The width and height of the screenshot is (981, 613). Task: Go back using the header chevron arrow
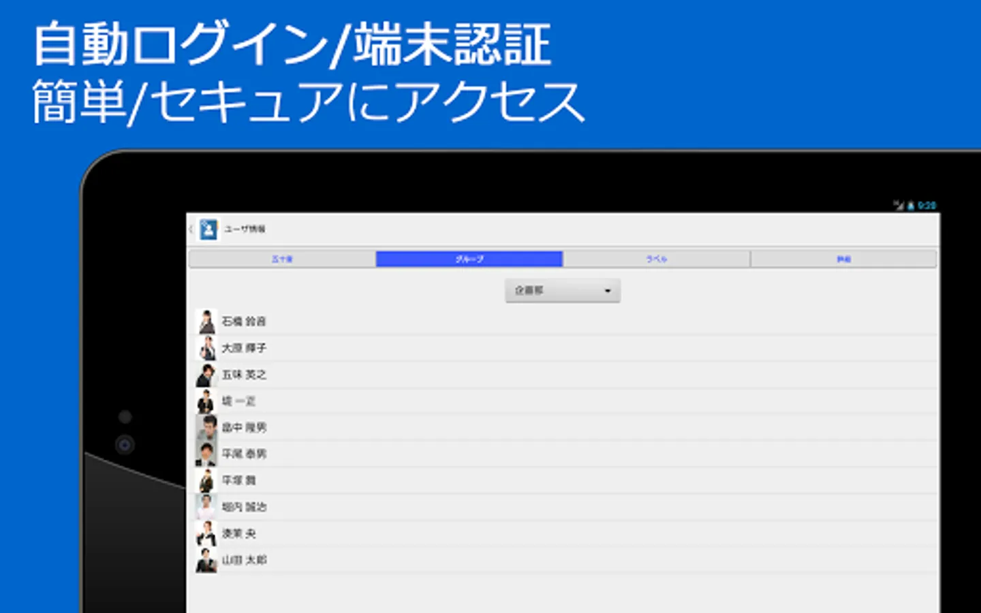191,230
